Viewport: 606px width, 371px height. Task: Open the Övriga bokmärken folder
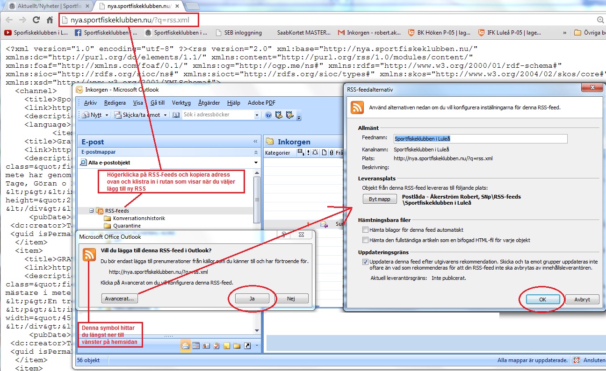click(x=590, y=33)
